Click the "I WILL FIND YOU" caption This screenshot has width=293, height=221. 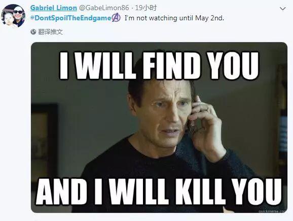click(x=159, y=66)
